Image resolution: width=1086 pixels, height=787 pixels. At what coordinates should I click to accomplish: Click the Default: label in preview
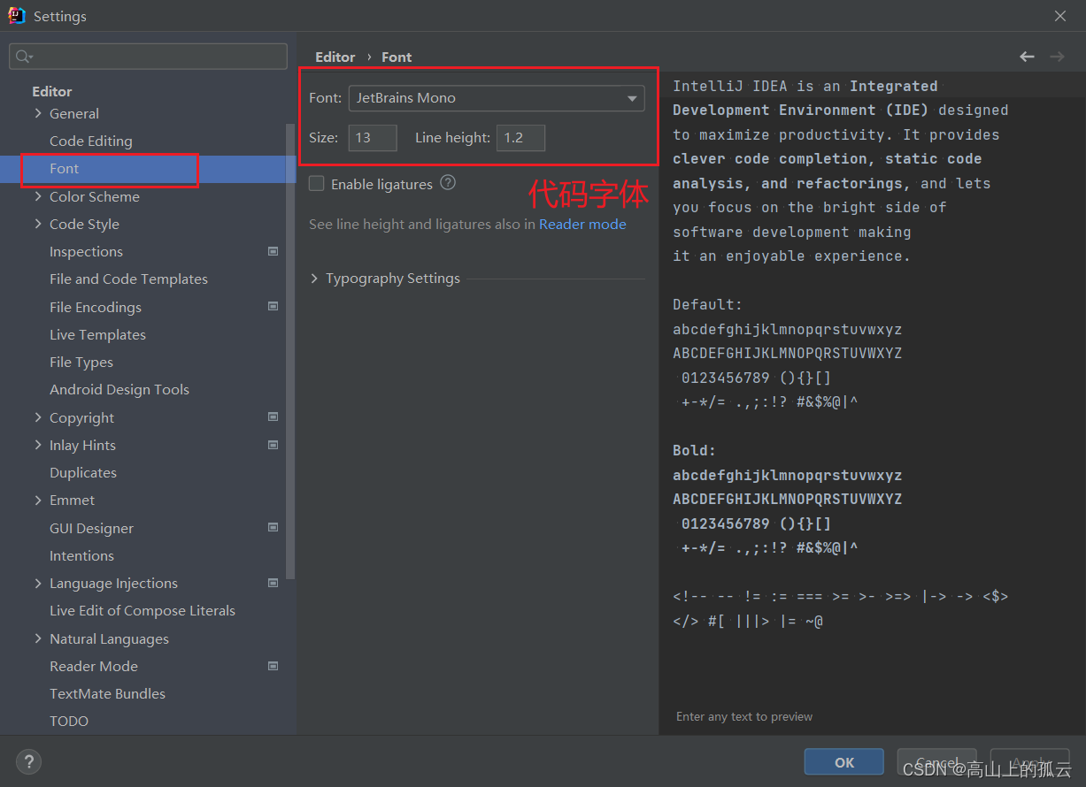point(708,304)
